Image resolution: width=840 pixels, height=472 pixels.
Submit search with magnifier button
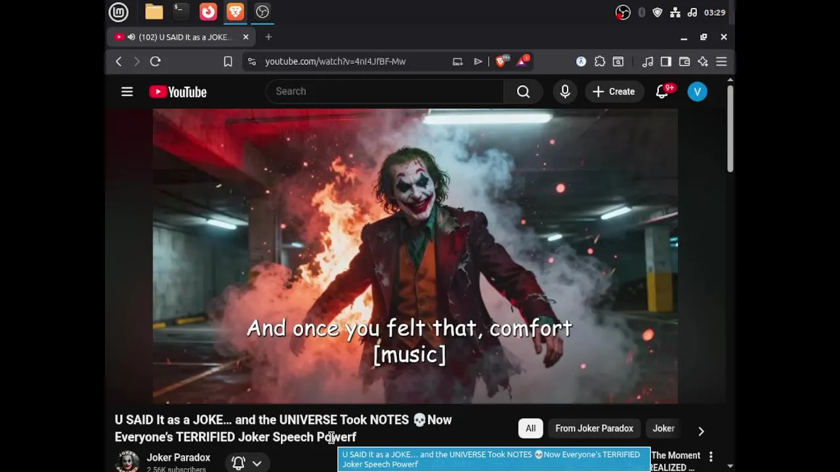click(x=523, y=92)
